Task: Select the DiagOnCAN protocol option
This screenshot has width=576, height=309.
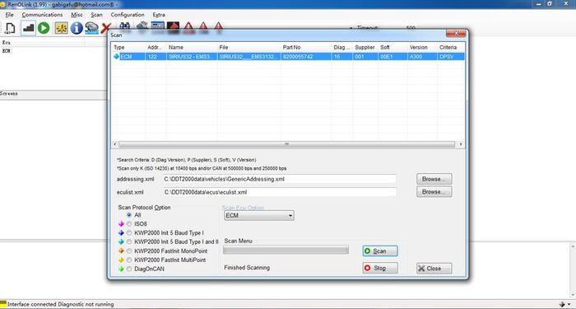Action: click(x=129, y=269)
